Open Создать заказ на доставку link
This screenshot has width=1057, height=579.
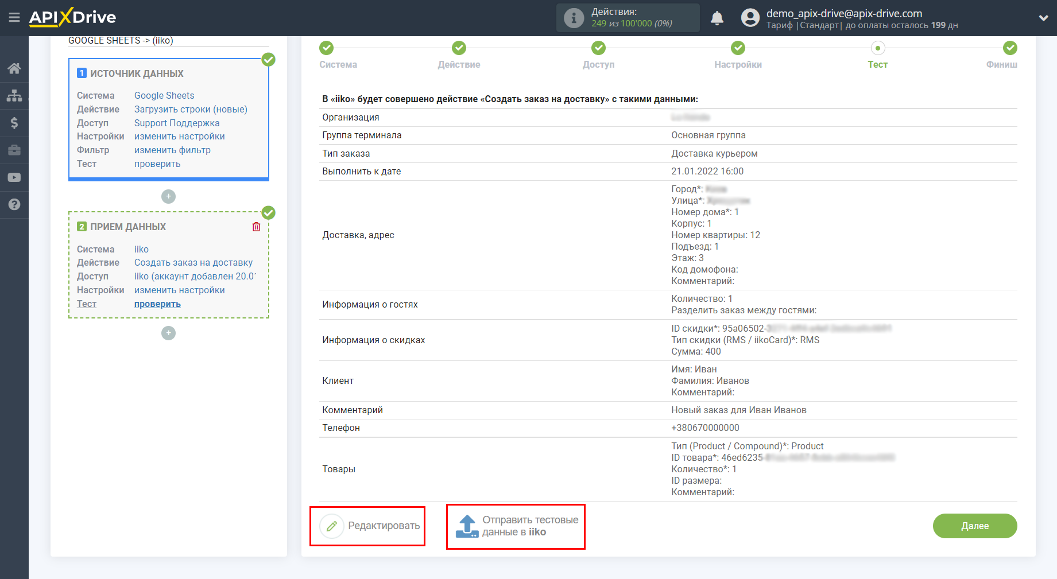coord(193,263)
